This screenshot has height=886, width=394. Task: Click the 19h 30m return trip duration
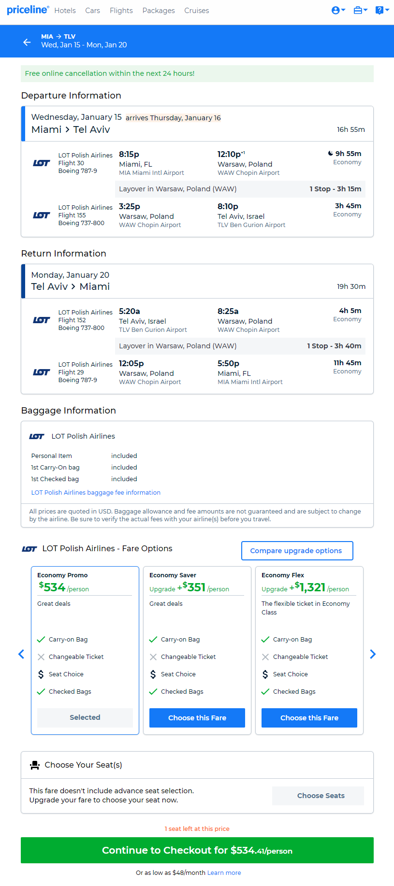point(351,286)
